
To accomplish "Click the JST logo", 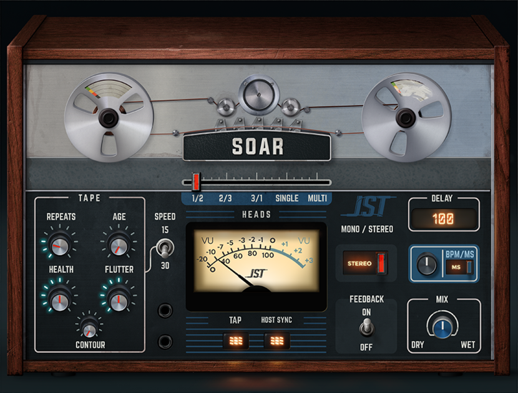I will [368, 206].
